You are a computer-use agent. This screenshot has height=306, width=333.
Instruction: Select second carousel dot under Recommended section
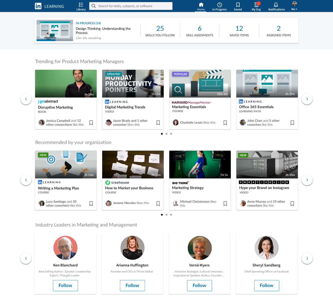[166, 215]
